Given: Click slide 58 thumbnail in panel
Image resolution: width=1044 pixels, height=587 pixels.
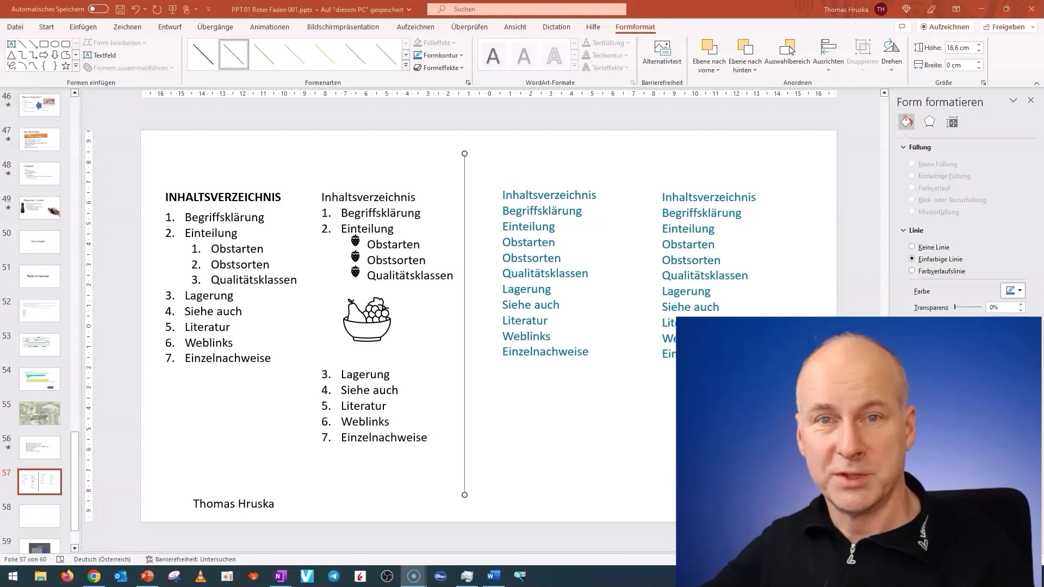Looking at the screenshot, I should click(x=40, y=516).
